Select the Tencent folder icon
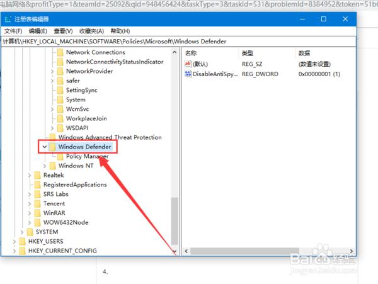The image size is (378, 284). [37, 203]
